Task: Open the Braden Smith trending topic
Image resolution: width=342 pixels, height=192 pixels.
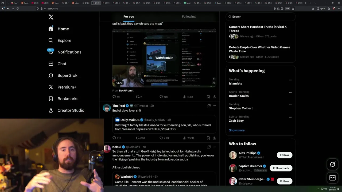Action: pyautogui.click(x=239, y=96)
